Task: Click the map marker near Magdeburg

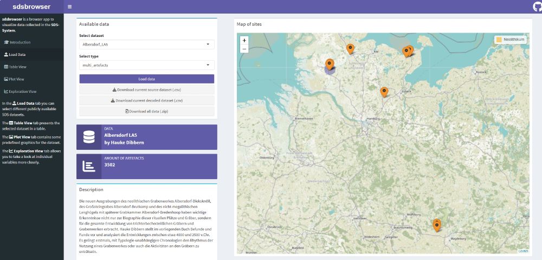Action: pos(437,224)
